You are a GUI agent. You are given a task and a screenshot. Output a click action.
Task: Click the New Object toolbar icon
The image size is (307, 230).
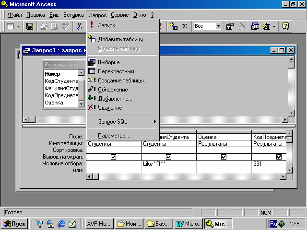click(266, 26)
